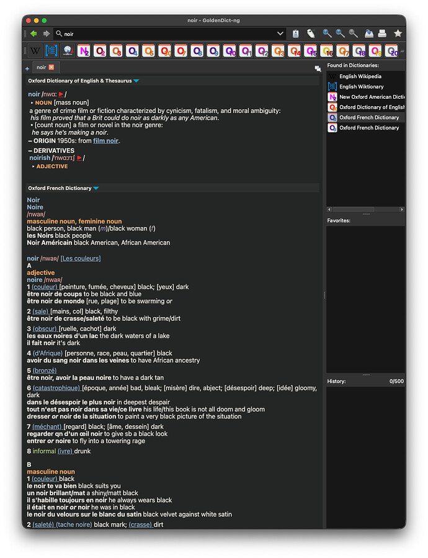Follow the (bronzé) link
Viewport: 428px width, 558px height.
45,371
